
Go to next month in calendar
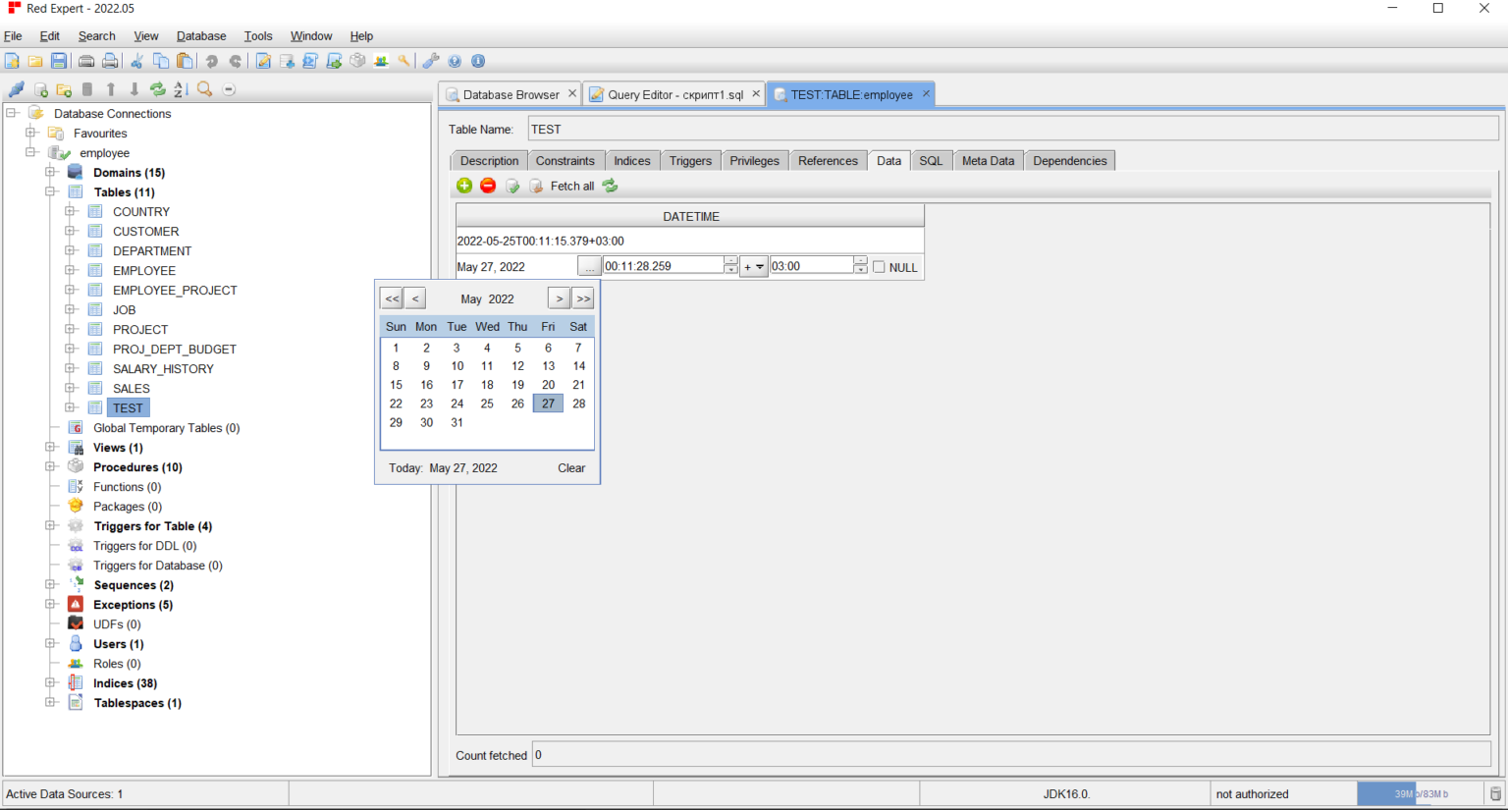coord(559,298)
